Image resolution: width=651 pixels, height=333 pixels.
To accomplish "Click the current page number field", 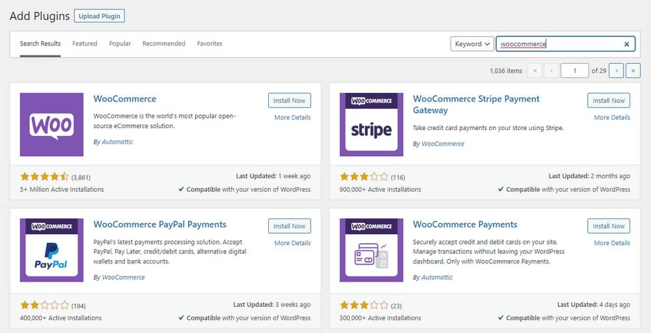I will click(575, 70).
